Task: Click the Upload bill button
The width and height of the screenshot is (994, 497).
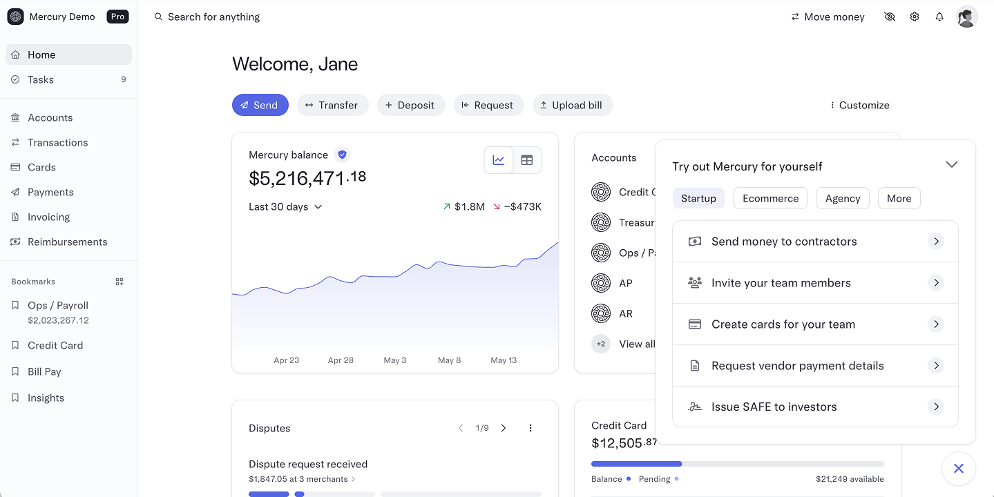Action: tap(573, 105)
